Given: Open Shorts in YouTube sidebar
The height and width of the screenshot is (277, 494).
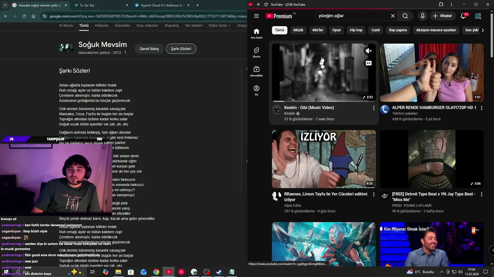Looking at the screenshot, I should (256, 52).
